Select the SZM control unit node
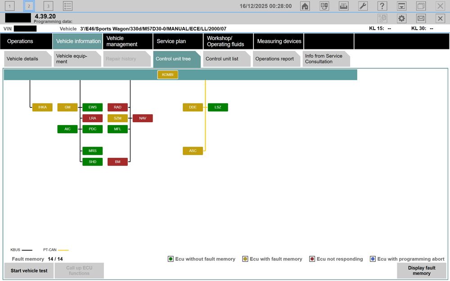The width and height of the screenshot is (450, 281). (x=117, y=118)
